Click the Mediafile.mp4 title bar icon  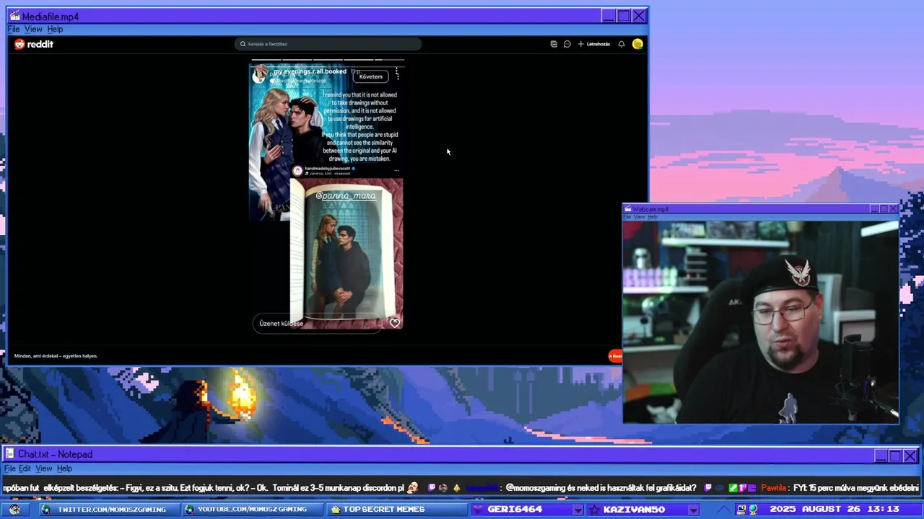point(14,16)
